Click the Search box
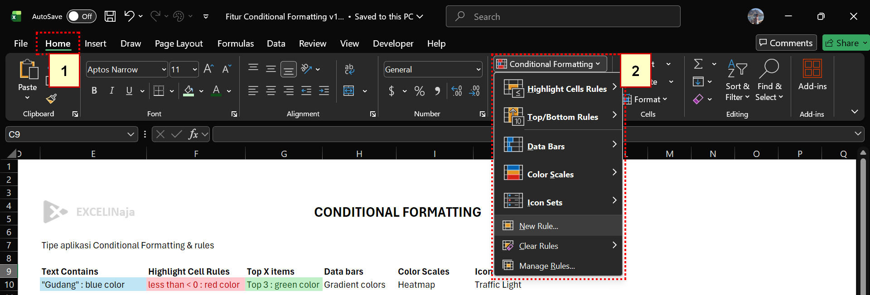This screenshot has width=870, height=295. (x=563, y=16)
